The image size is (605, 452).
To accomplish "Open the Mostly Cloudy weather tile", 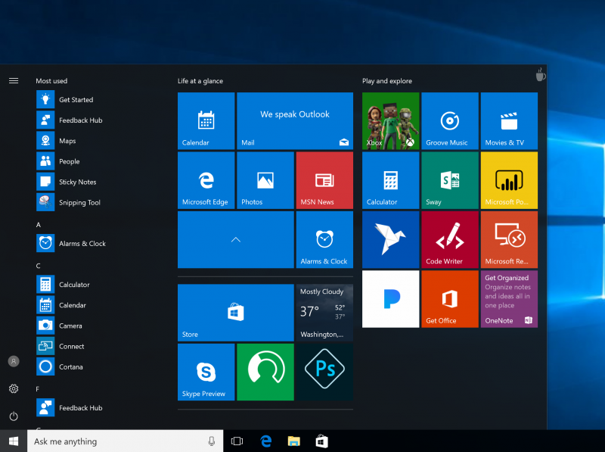I will [x=324, y=313].
